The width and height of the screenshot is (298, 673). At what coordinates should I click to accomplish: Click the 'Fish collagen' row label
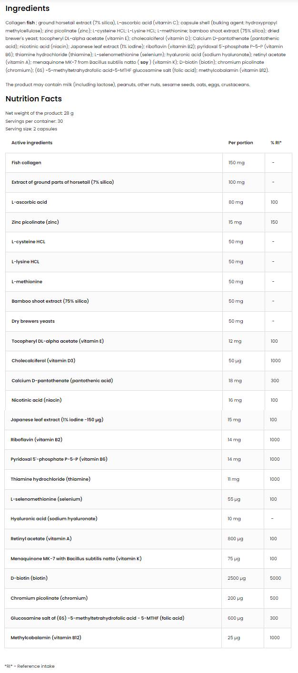pyautogui.click(x=26, y=163)
